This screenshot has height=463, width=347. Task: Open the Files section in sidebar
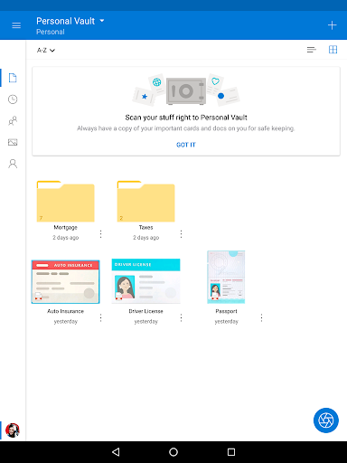pyautogui.click(x=13, y=78)
